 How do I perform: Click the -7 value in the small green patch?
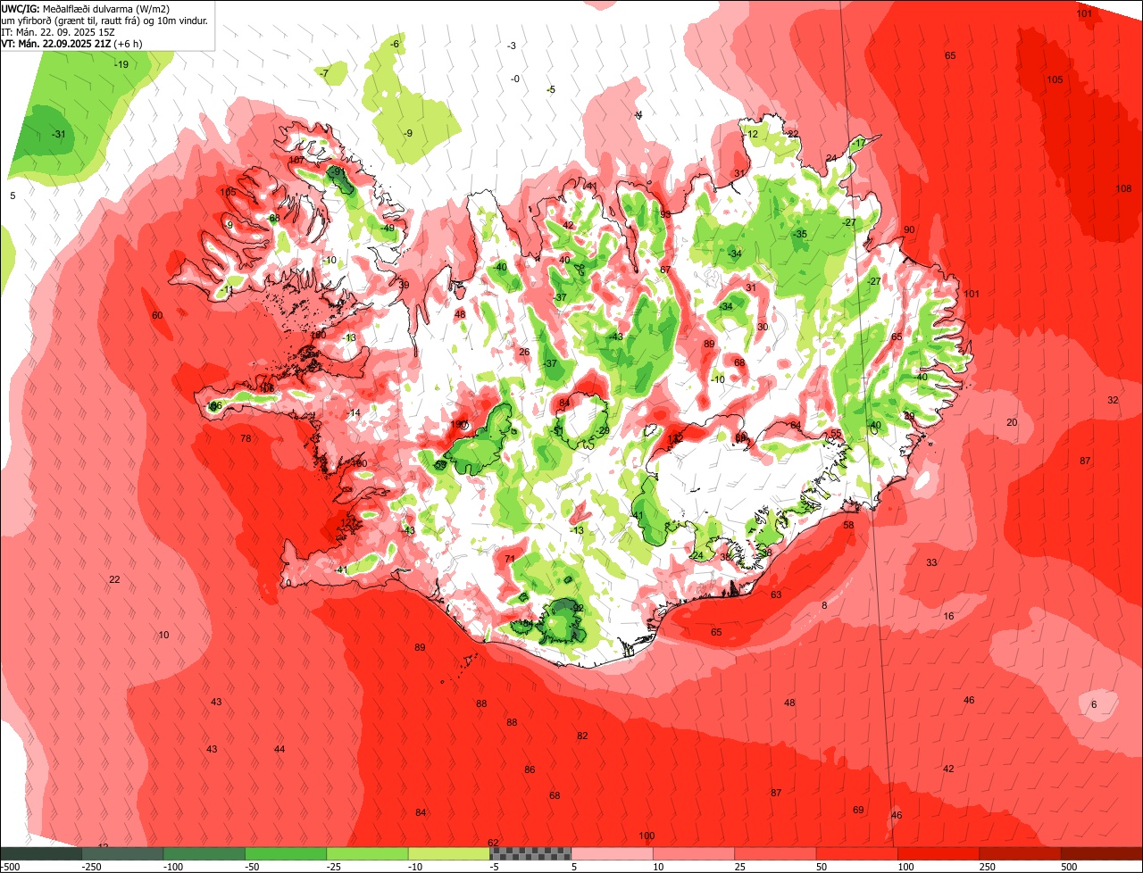coord(324,73)
